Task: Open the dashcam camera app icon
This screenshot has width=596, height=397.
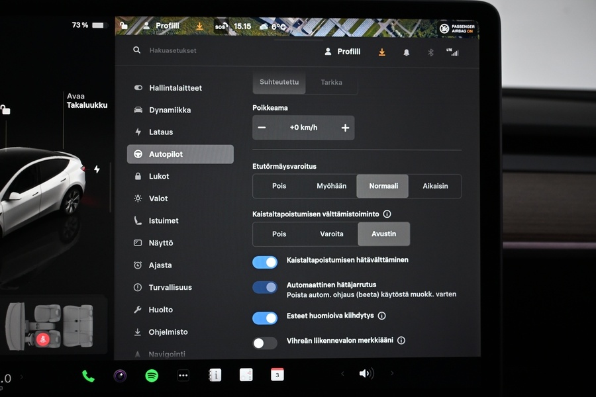Action: point(120,376)
